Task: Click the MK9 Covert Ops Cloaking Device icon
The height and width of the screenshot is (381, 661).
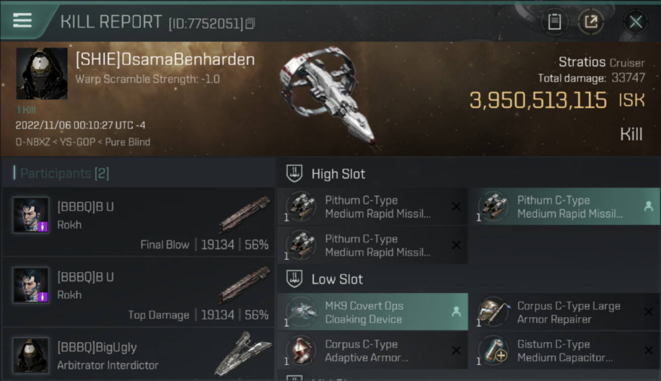Action: tap(302, 312)
